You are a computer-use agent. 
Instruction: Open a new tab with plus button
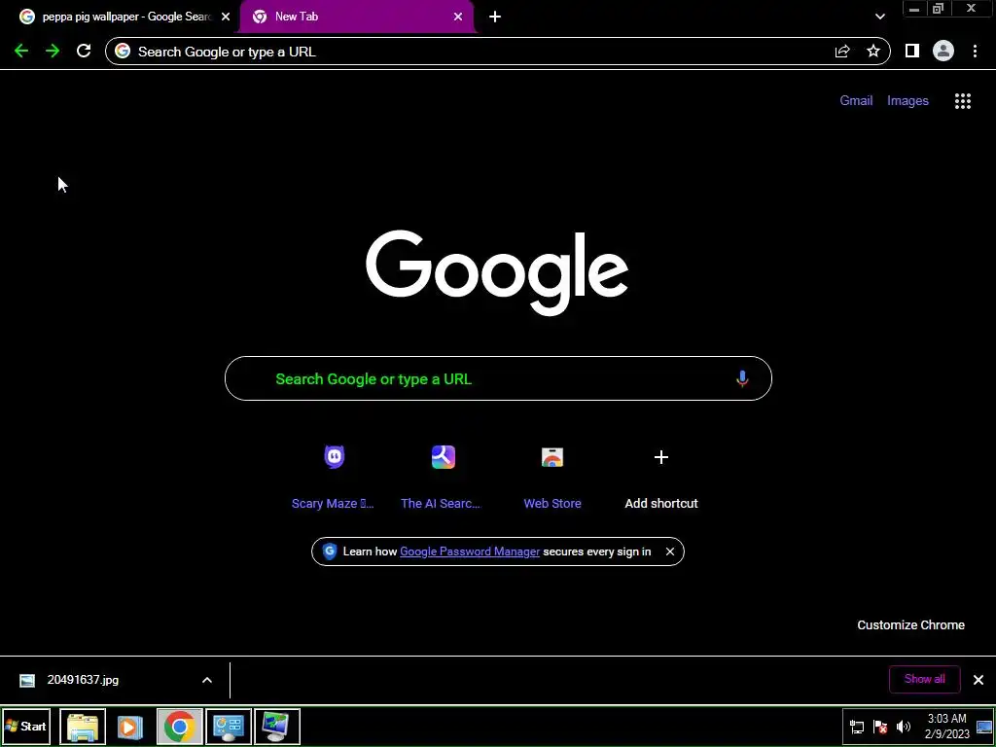[x=495, y=18]
